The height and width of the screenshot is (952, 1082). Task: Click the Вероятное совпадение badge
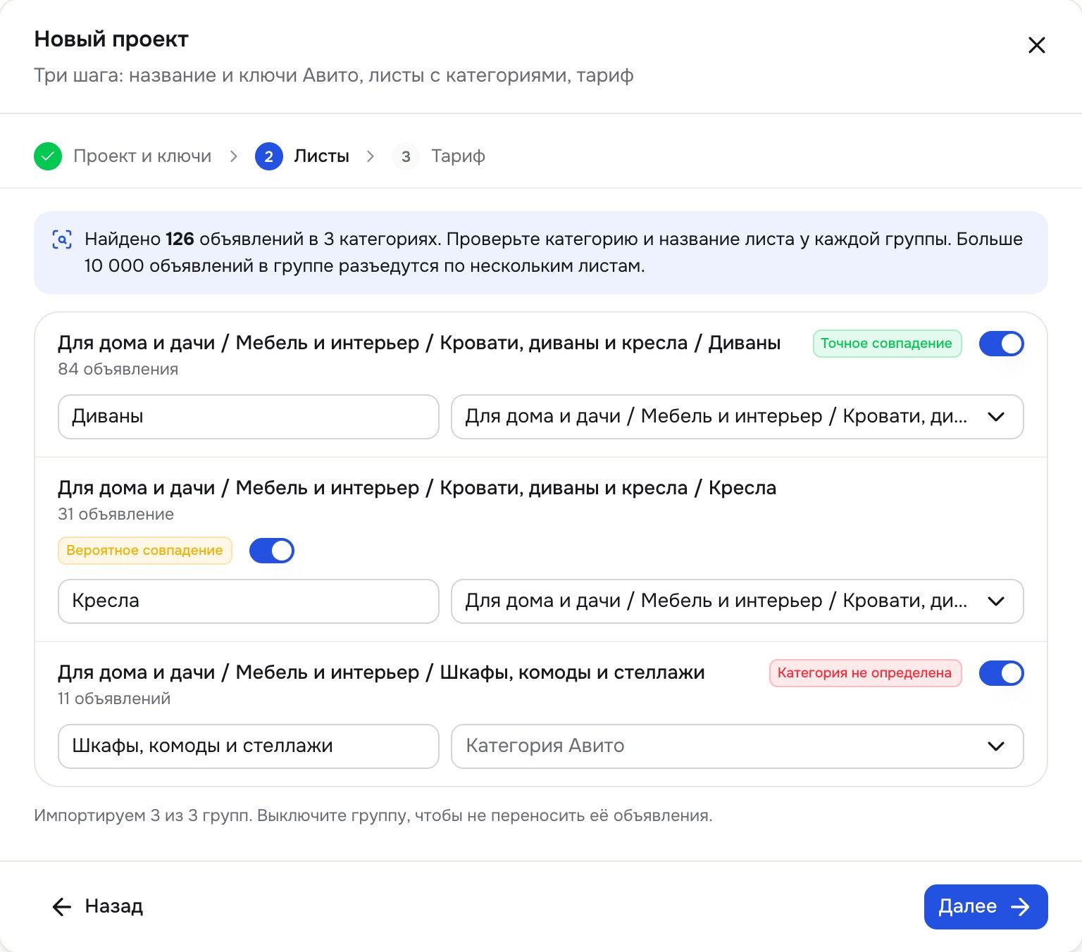pos(145,551)
